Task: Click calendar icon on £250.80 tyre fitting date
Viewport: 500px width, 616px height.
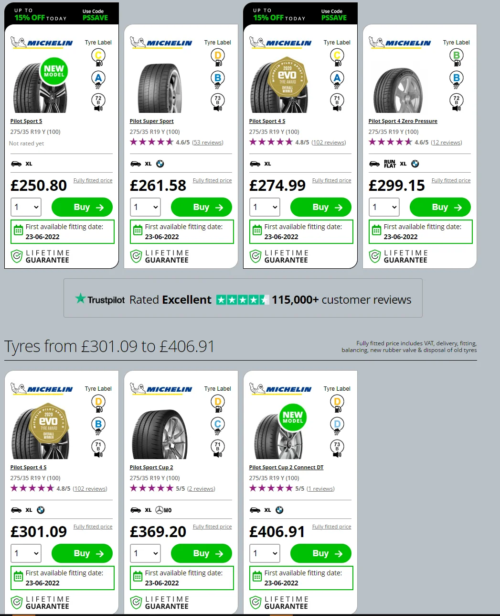Action: pos(18,231)
